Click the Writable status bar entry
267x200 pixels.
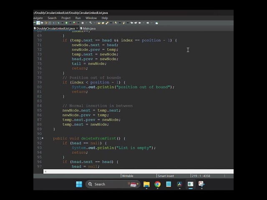tap(128, 176)
